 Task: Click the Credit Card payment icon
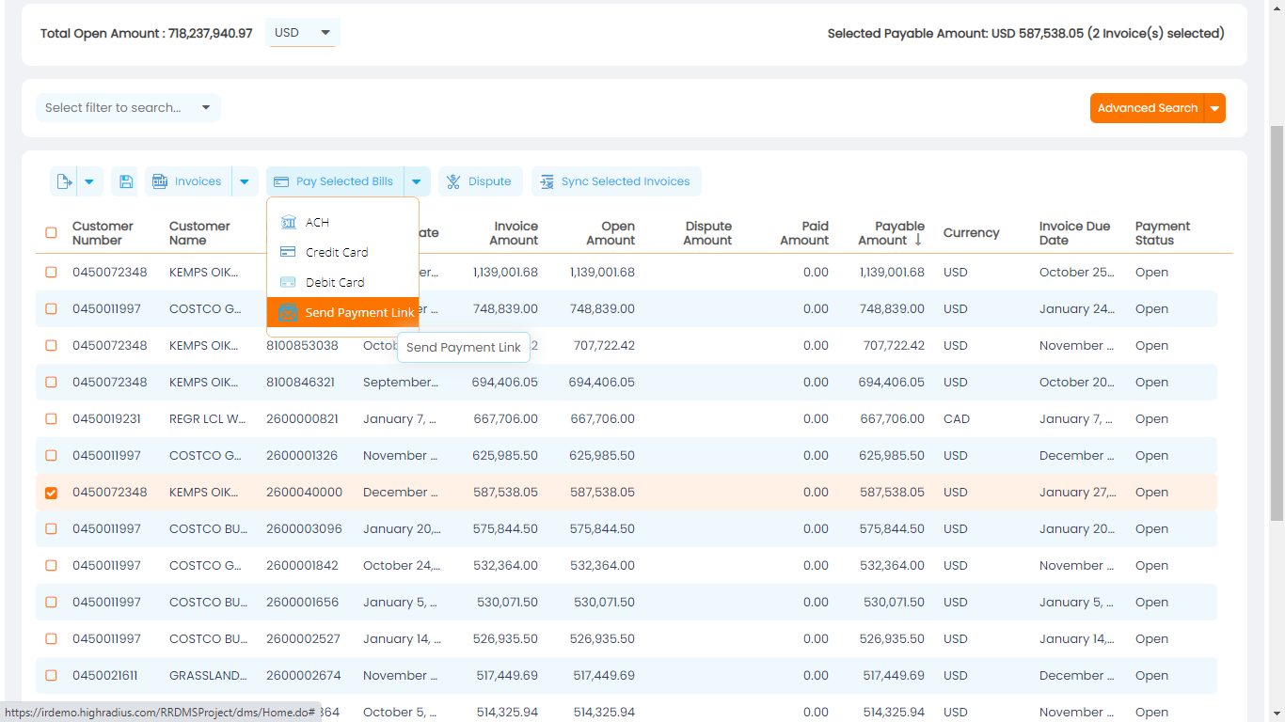click(286, 252)
